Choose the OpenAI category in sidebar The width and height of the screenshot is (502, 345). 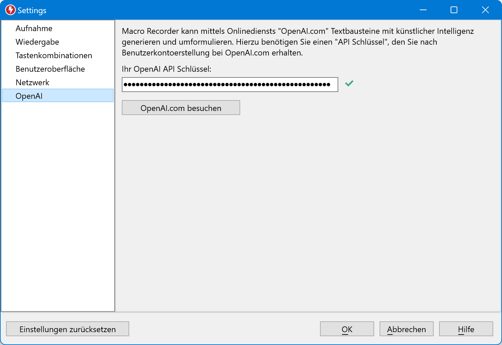[58, 96]
